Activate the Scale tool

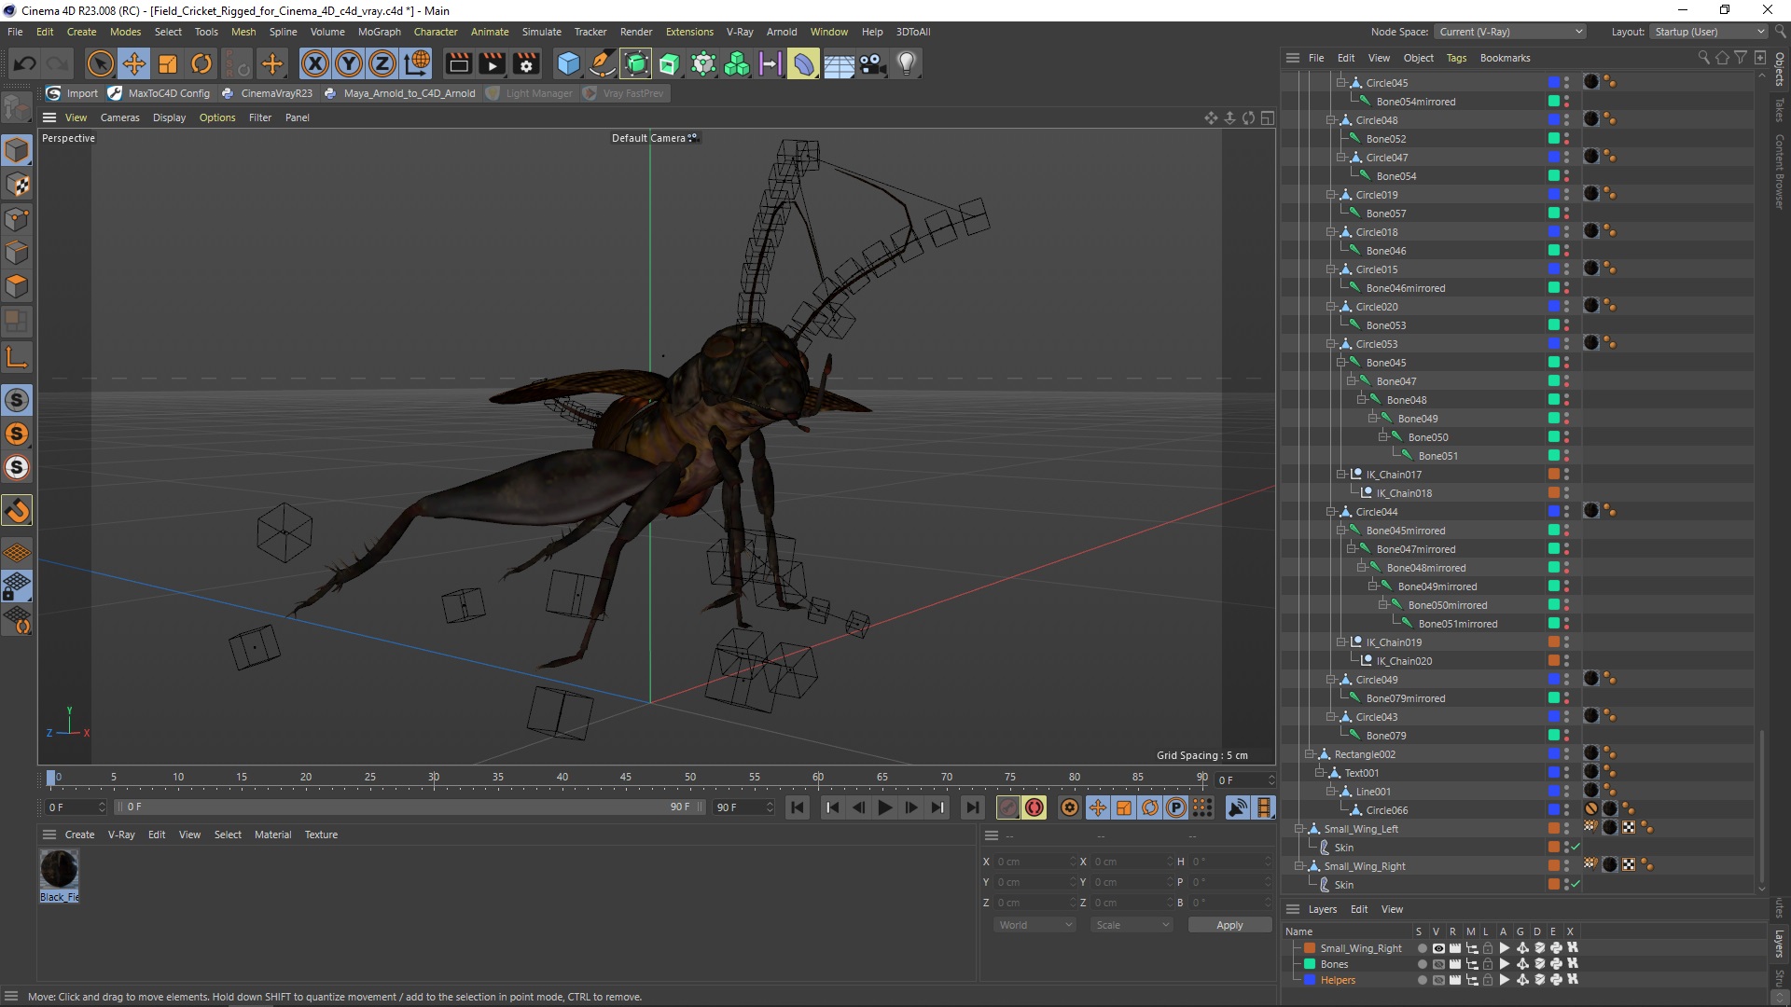[x=168, y=63]
